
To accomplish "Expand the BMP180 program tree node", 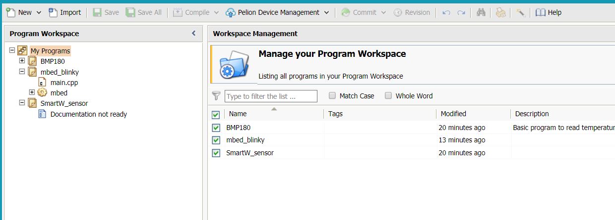I will [22, 61].
